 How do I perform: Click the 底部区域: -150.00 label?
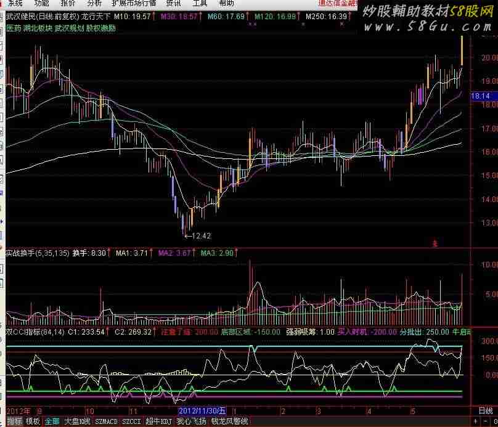pyautogui.click(x=251, y=332)
